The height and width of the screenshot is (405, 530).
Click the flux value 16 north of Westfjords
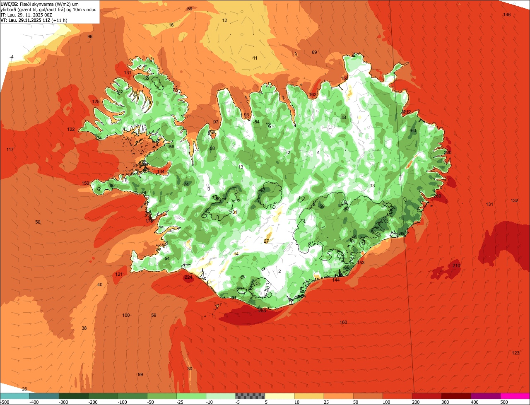171,25
